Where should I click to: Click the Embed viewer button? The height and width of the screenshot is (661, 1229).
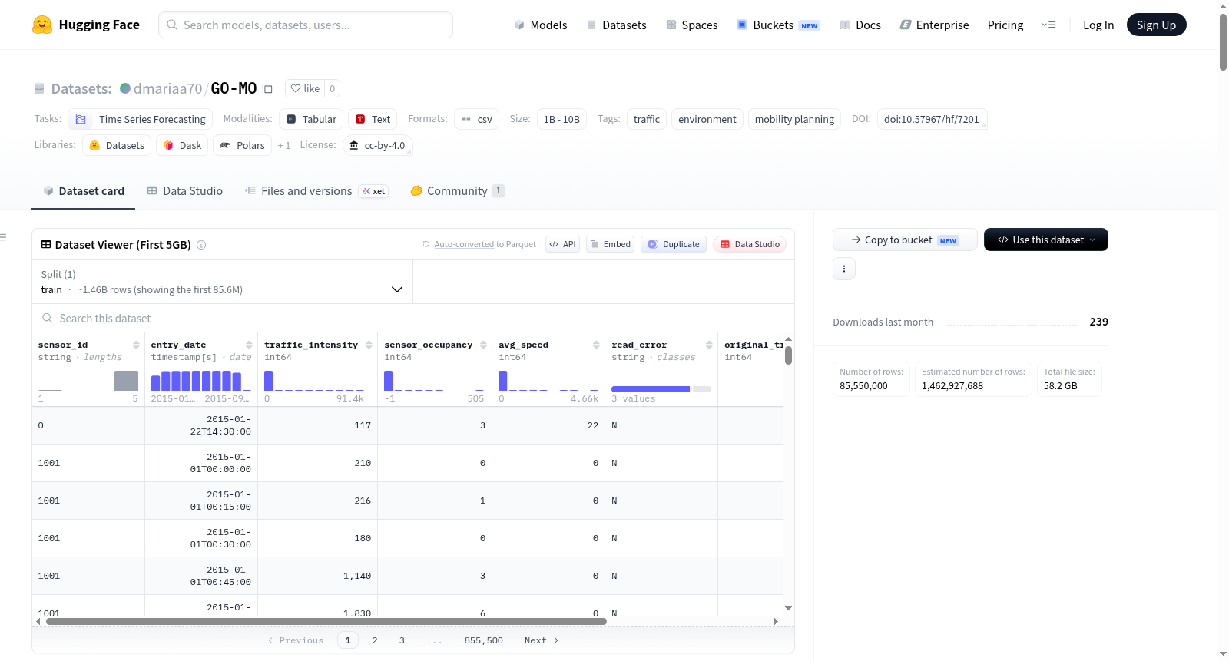point(610,244)
